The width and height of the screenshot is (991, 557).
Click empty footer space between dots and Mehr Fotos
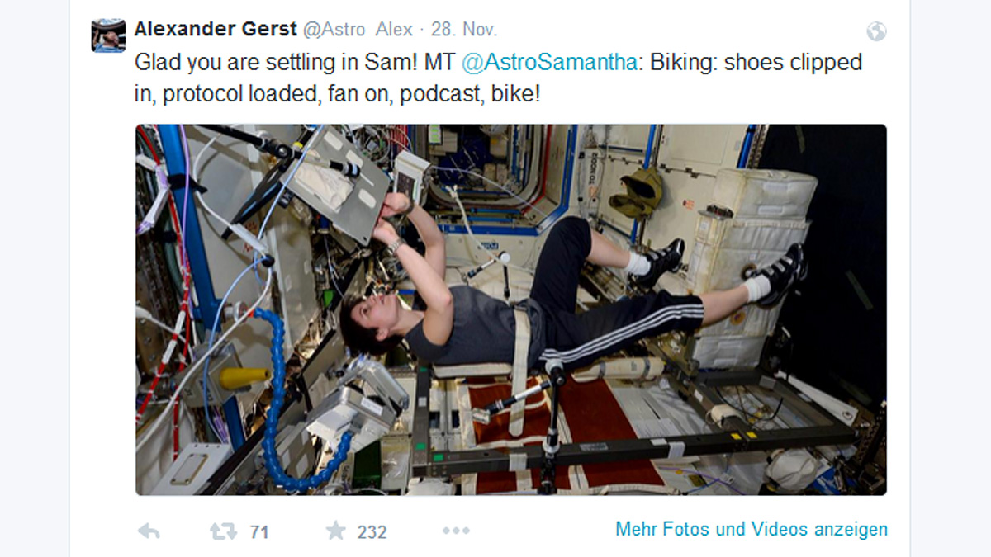click(x=543, y=531)
